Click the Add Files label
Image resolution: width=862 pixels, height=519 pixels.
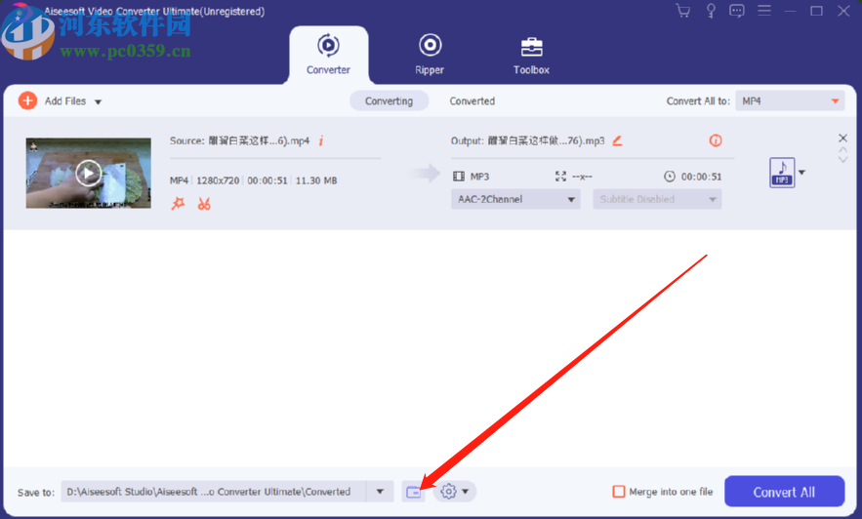[x=65, y=101]
